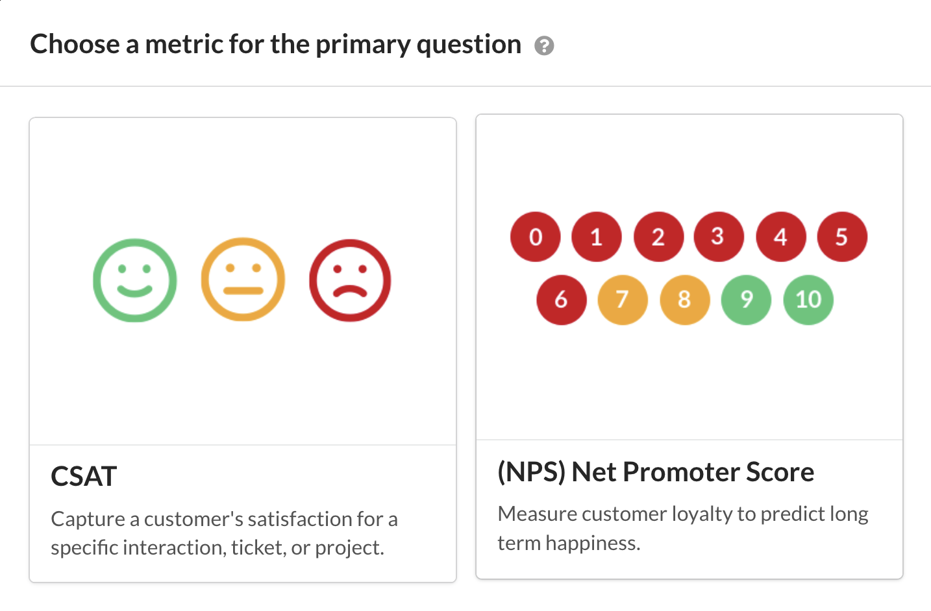The image size is (931, 611).
Task: Click the red NPS score 0 circle
Action: click(x=536, y=237)
